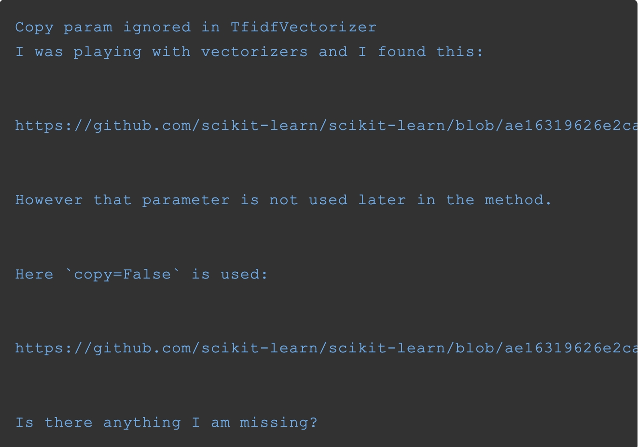Click the word 'this:' ending the second line
This screenshot has height=447, width=638.
click(460, 52)
